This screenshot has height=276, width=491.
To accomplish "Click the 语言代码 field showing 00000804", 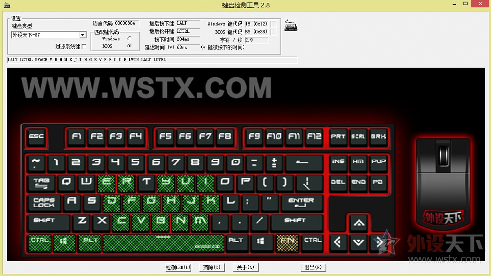I will (127, 23).
